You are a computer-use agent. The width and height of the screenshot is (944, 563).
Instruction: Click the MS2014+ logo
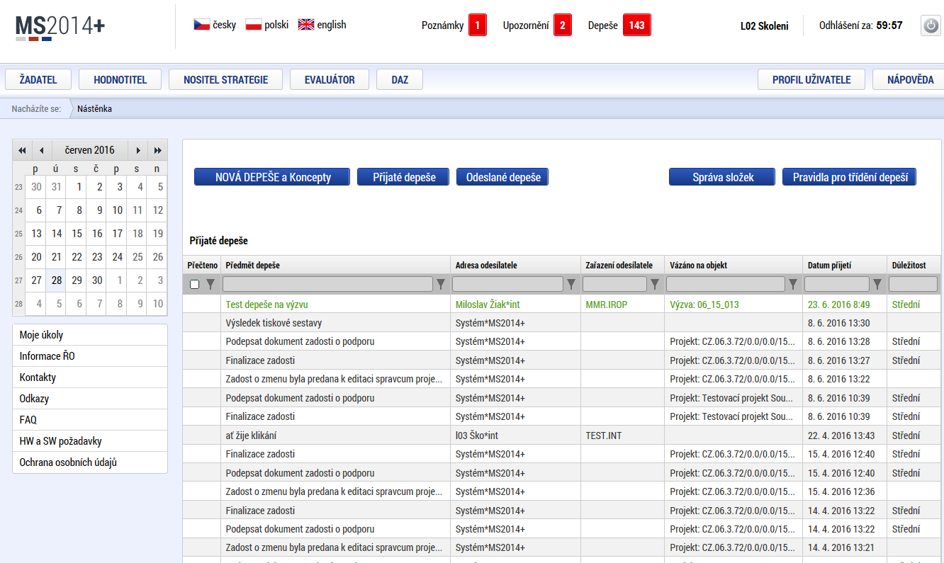coord(60,27)
